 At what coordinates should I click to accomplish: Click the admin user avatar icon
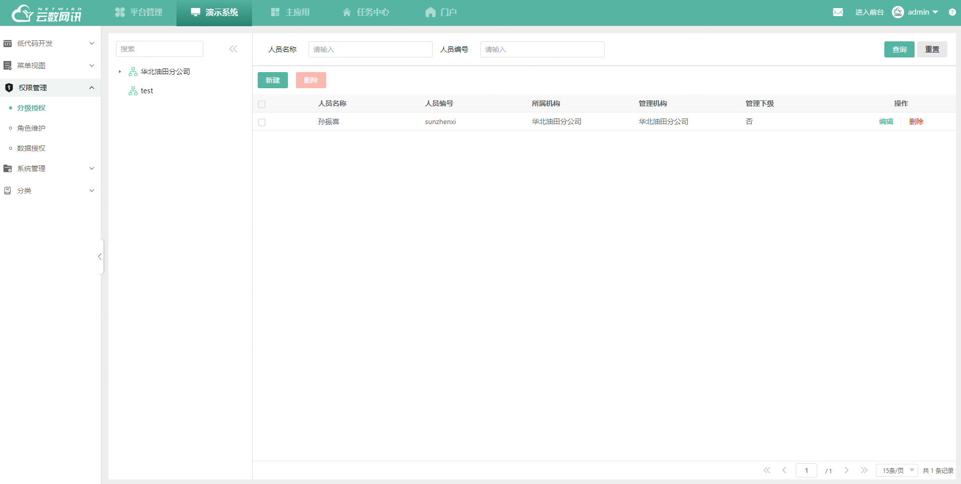click(897, 12)
